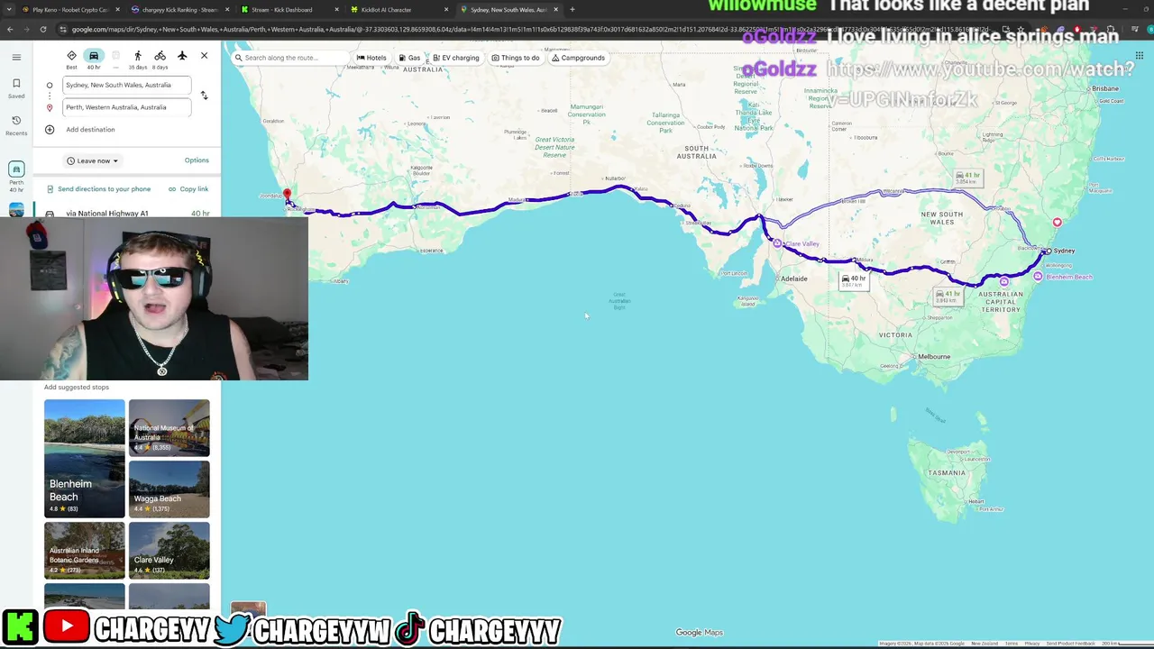Select Driving mode (40 hr)
Image resolution: width=1154 pixels, height=649 pixels.
point(94,59)
